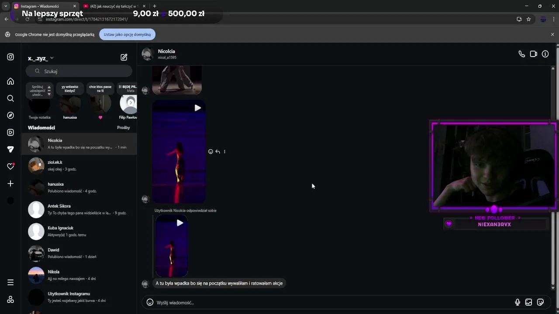The image size is (559, 314).
Task: Record a voice message microphone icon
Action: click(518, 302)
